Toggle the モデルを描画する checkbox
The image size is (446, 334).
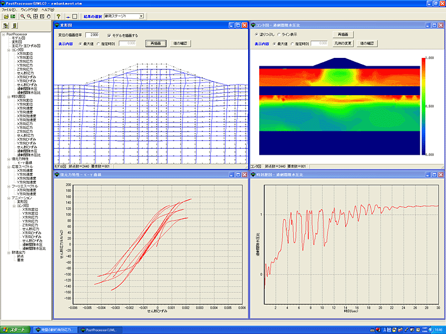(x=109, y=35)
